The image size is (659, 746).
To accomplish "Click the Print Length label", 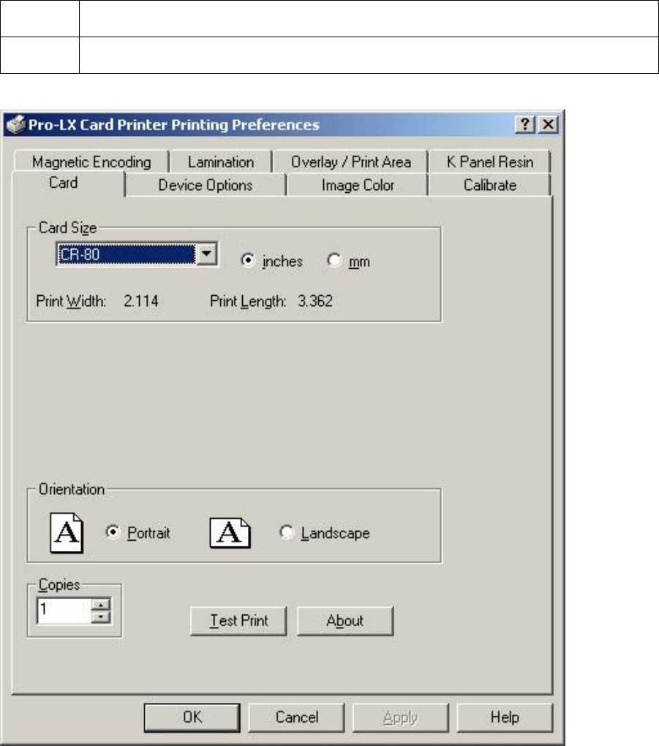I will click(x=248, y=301).
